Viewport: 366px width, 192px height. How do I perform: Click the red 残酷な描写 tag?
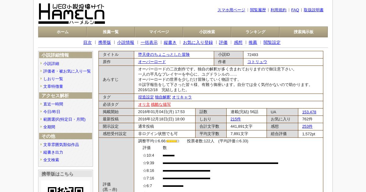click(x=161, y=105)
